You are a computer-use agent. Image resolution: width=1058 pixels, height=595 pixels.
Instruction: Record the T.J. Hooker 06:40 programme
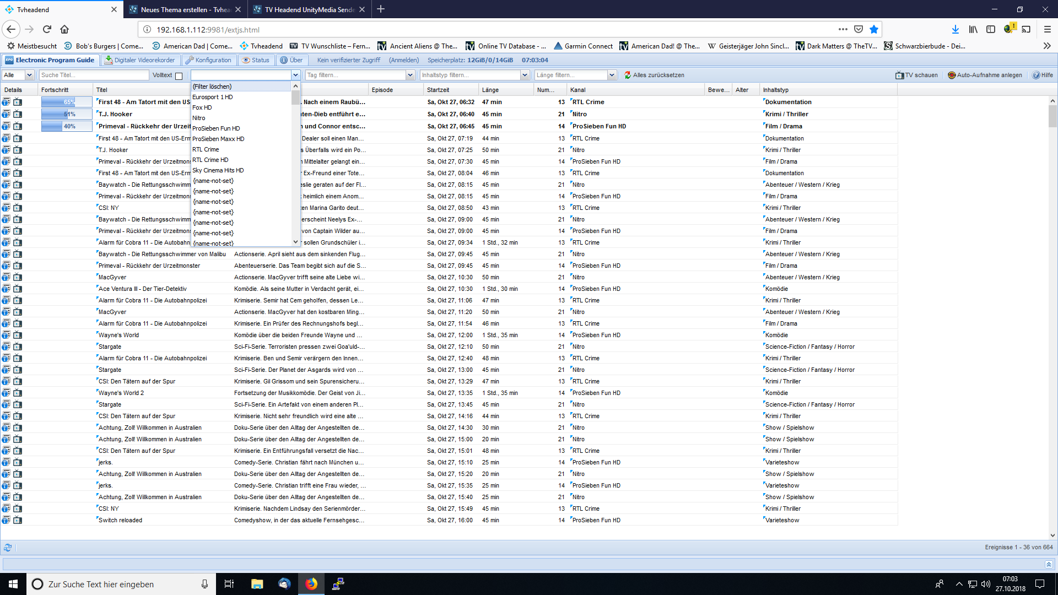pos(18,114)
